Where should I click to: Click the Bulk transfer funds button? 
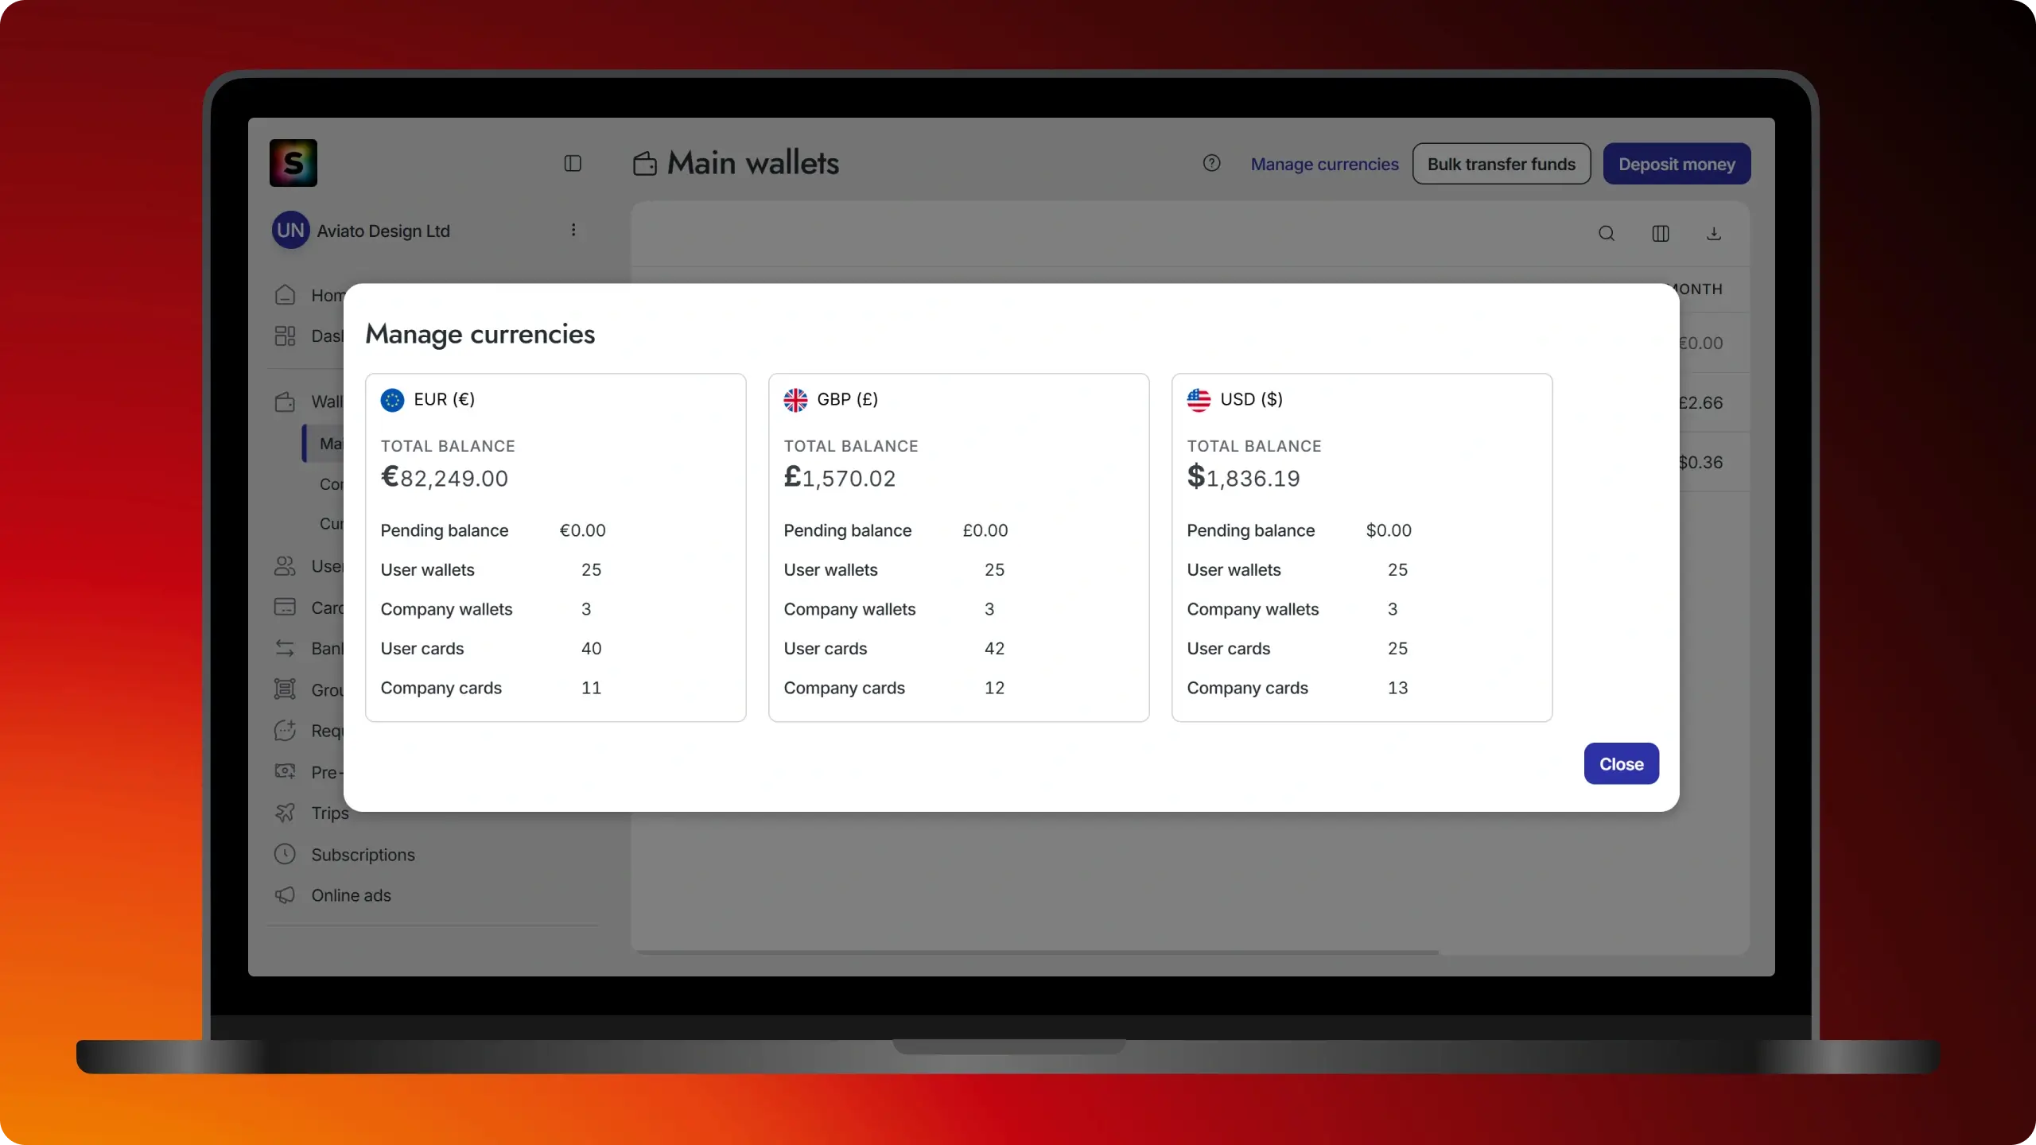point(1501,164)
